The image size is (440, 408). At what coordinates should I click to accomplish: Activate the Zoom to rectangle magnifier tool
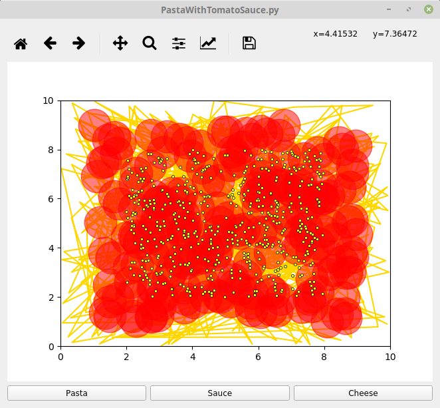[x=150, y=43]
